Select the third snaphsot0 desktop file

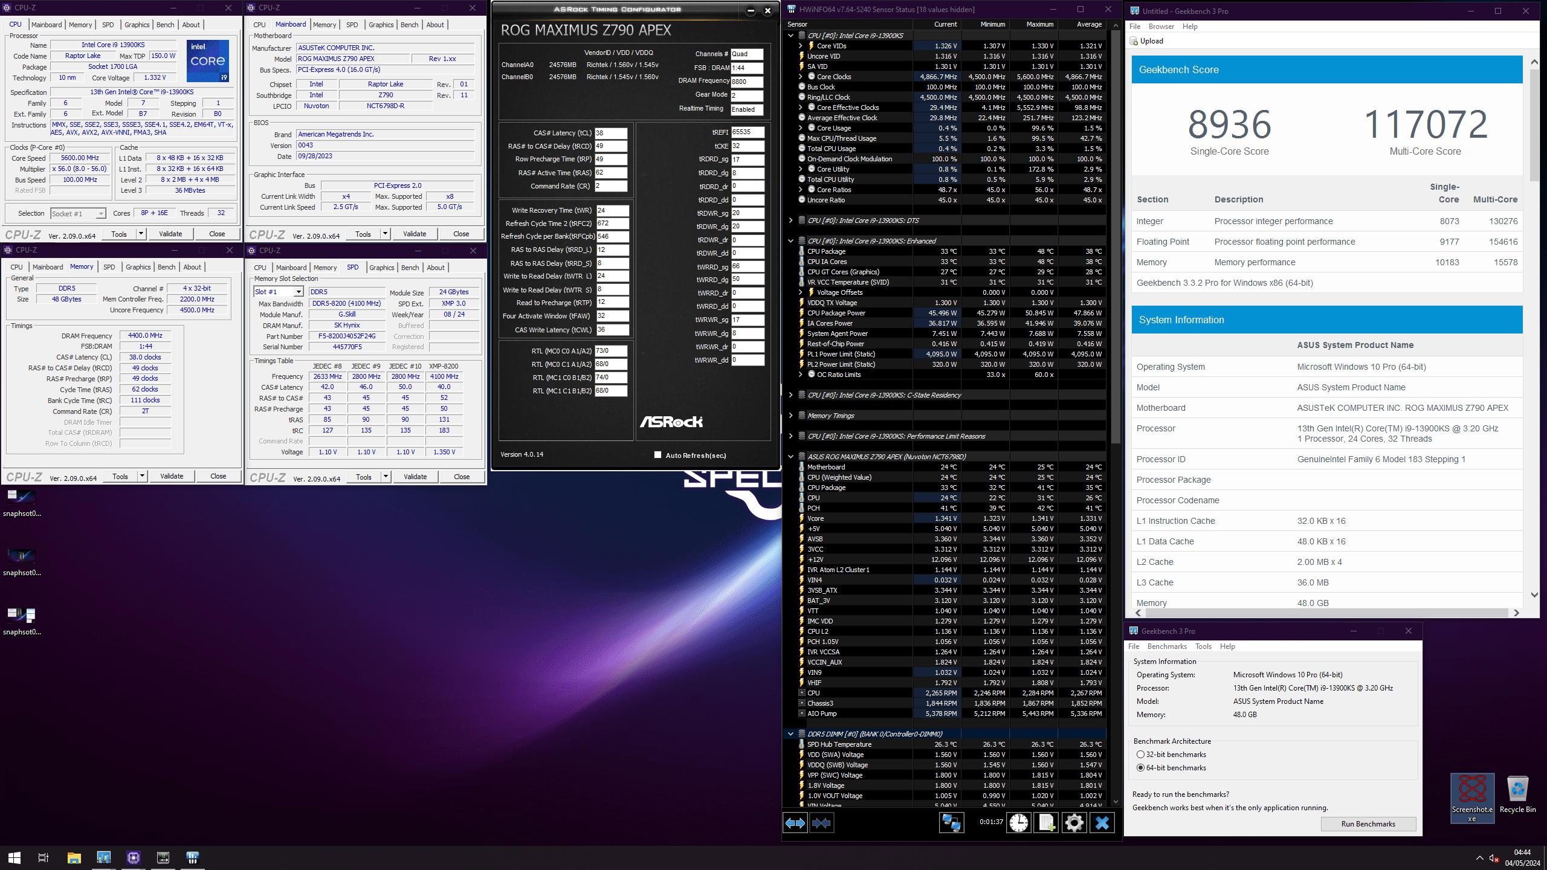tap(22, 622)
